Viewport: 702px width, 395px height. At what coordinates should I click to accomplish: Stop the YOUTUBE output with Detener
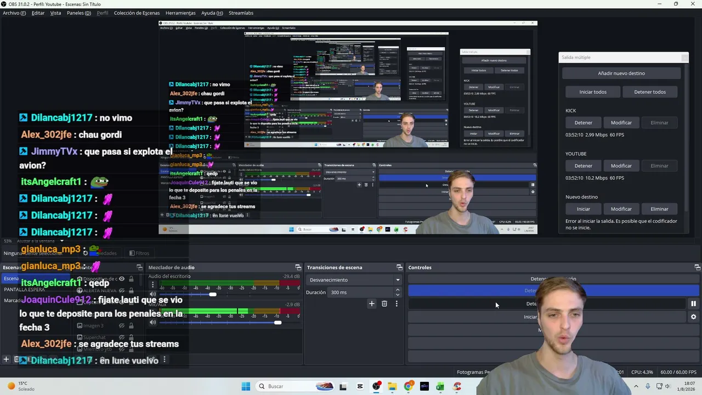pos(583,166)
